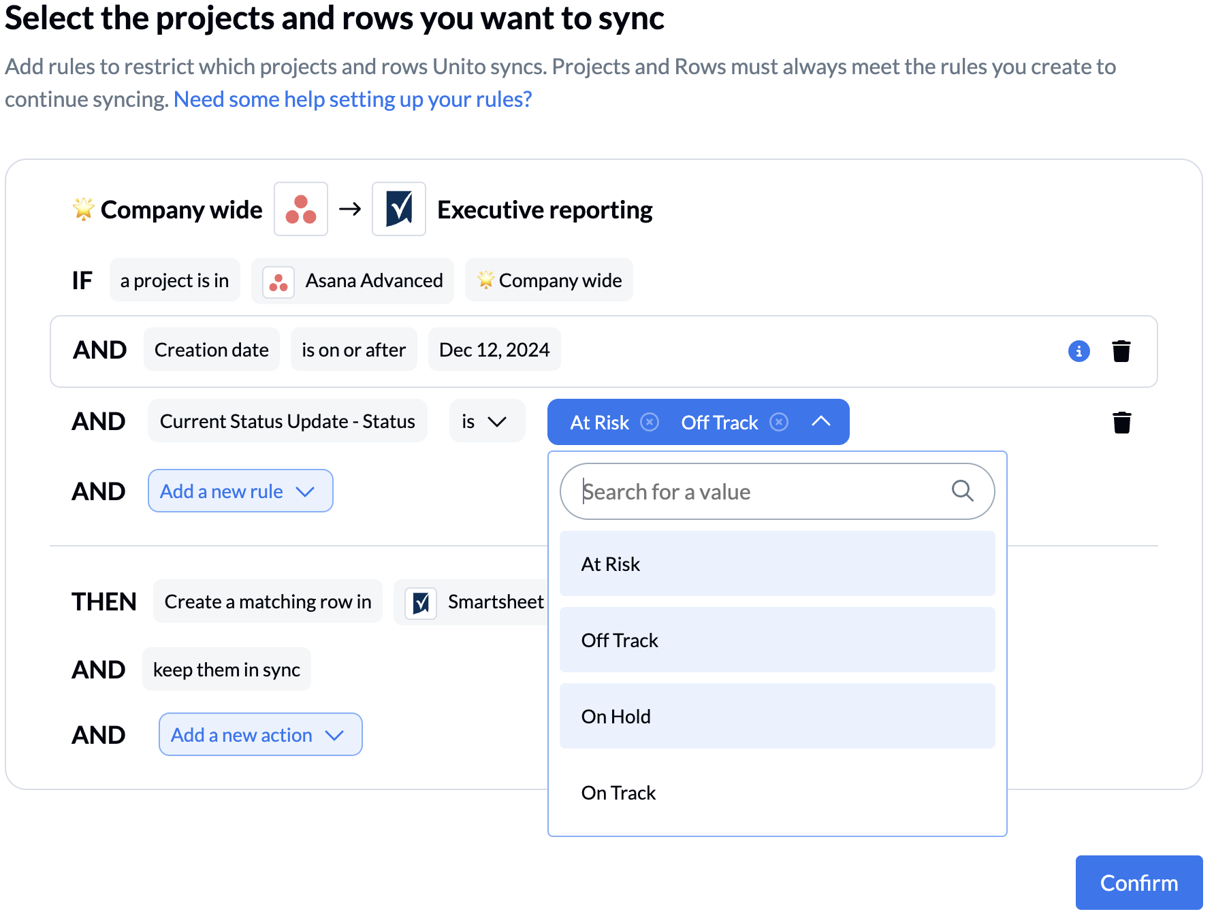Click the 'Search for a value' input field
1214x918 pixels.
[749, 491]
